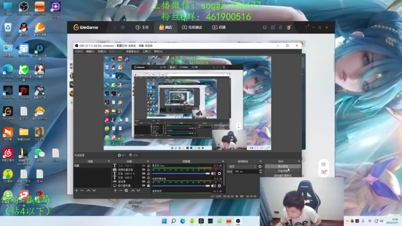This screenshot has width=402, height=226.
Task: Open the shopping cart icon in WeGame store
Action: click(x=324, y=164)
